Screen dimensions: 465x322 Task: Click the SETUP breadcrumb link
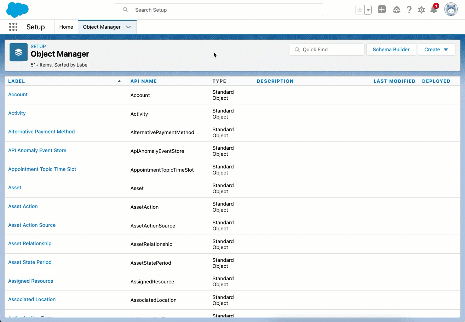(38, 46)
